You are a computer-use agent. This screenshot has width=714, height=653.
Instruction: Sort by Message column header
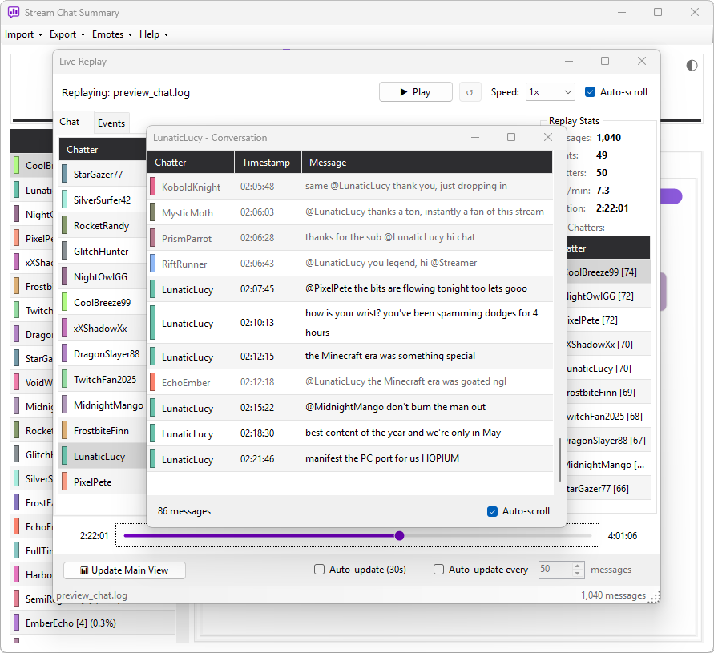(x=427, y=163)
